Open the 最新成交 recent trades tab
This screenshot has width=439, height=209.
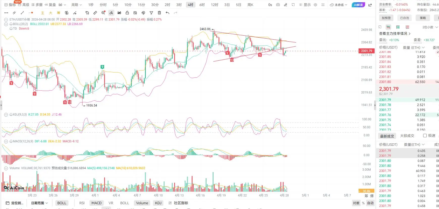click(x=387, y=136)
